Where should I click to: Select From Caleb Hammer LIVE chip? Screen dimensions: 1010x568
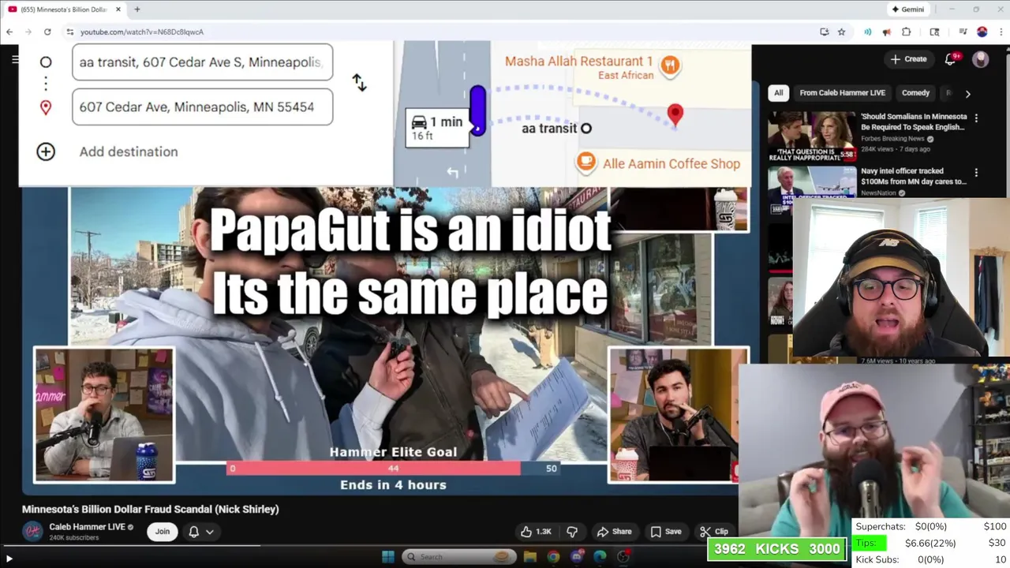[x=842, y=92]
